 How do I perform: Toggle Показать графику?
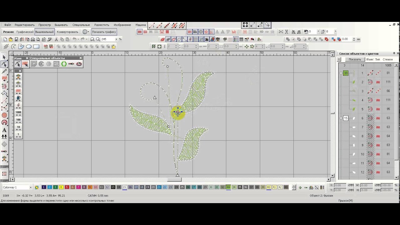pyautogui.click(x=104, y=32)
